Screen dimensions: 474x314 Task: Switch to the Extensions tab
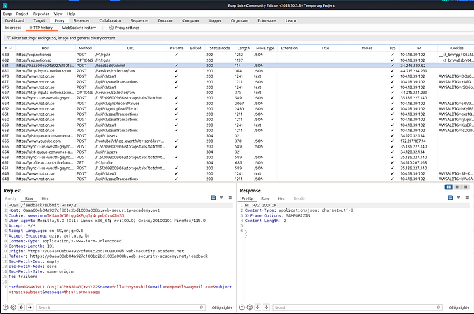click(267, 20)
